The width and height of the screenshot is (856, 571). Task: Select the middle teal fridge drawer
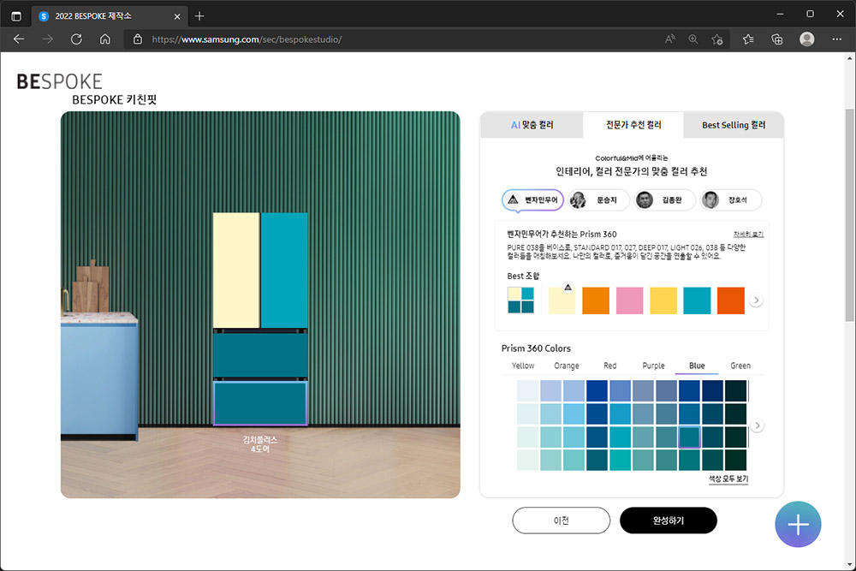coord(260,354)
